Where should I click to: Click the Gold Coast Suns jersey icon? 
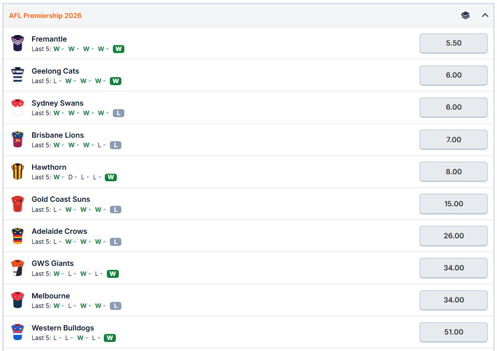pyautogui.click(x=18, y=203)
